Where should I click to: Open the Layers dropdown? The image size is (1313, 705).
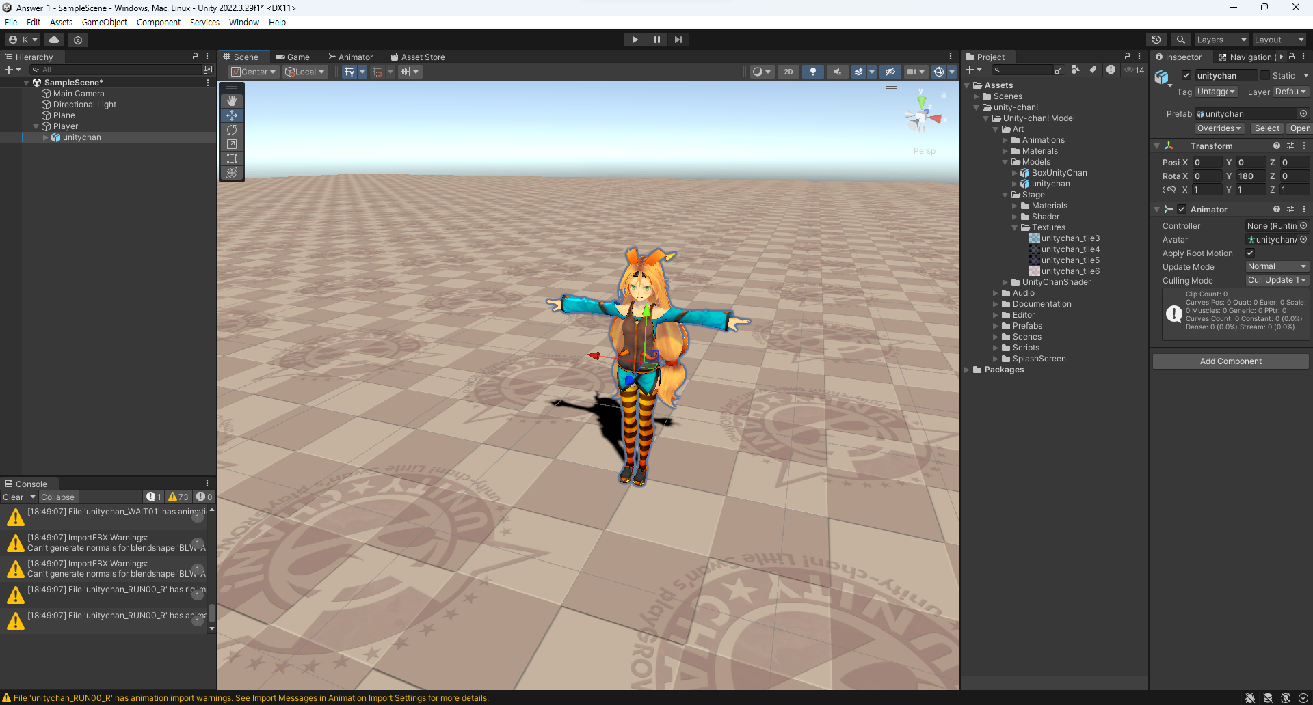point(1221,40)
